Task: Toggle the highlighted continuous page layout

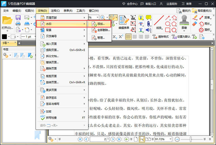Action: coord(142,139)
